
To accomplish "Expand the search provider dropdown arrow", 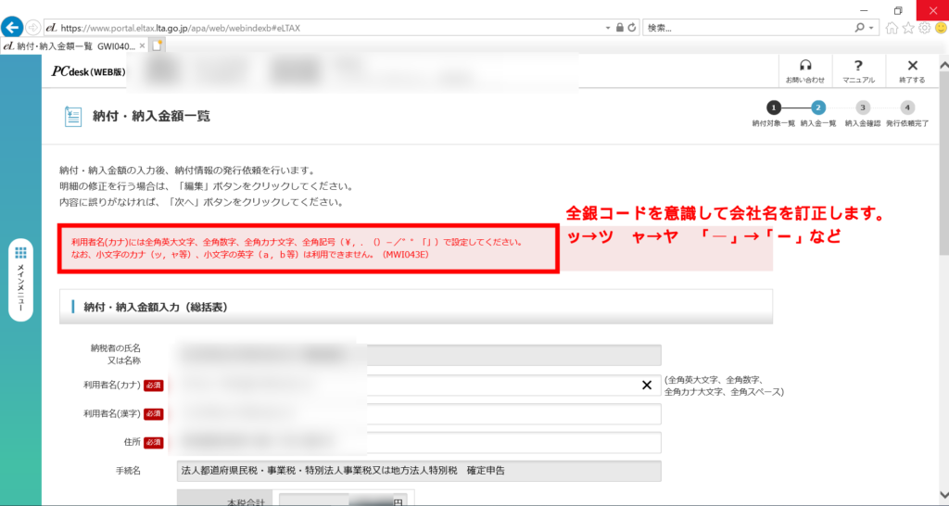I will click(873, 28).
